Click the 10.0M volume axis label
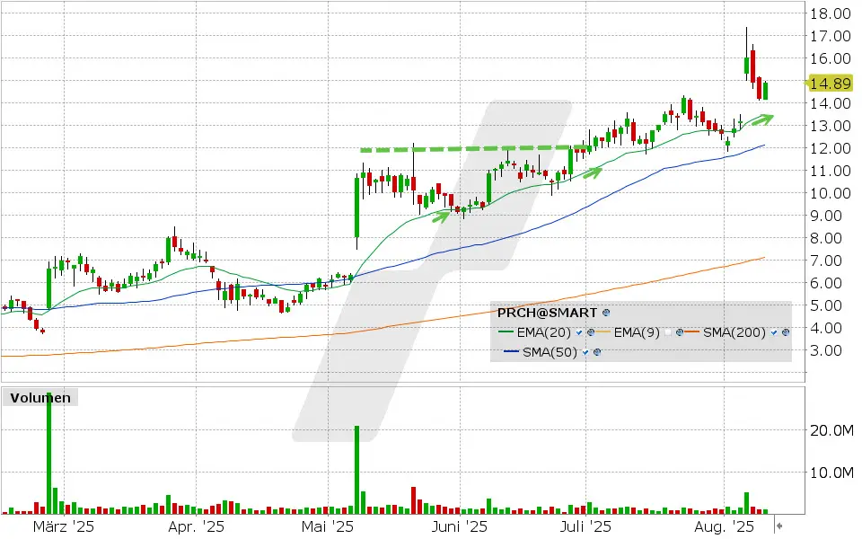This screenshot has height=539, width=862. tap(831, 473)
